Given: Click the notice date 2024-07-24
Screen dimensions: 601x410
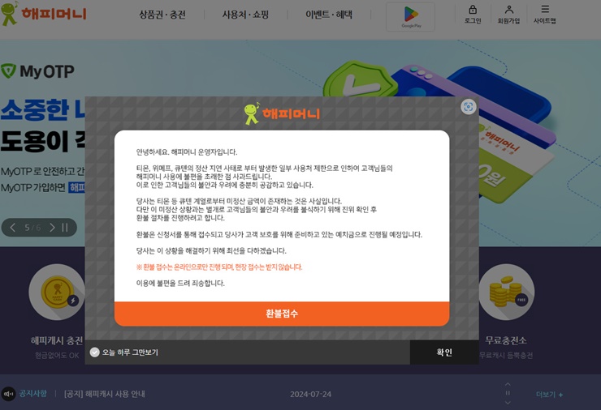Looking at the screenshot, I should point(310,395).
